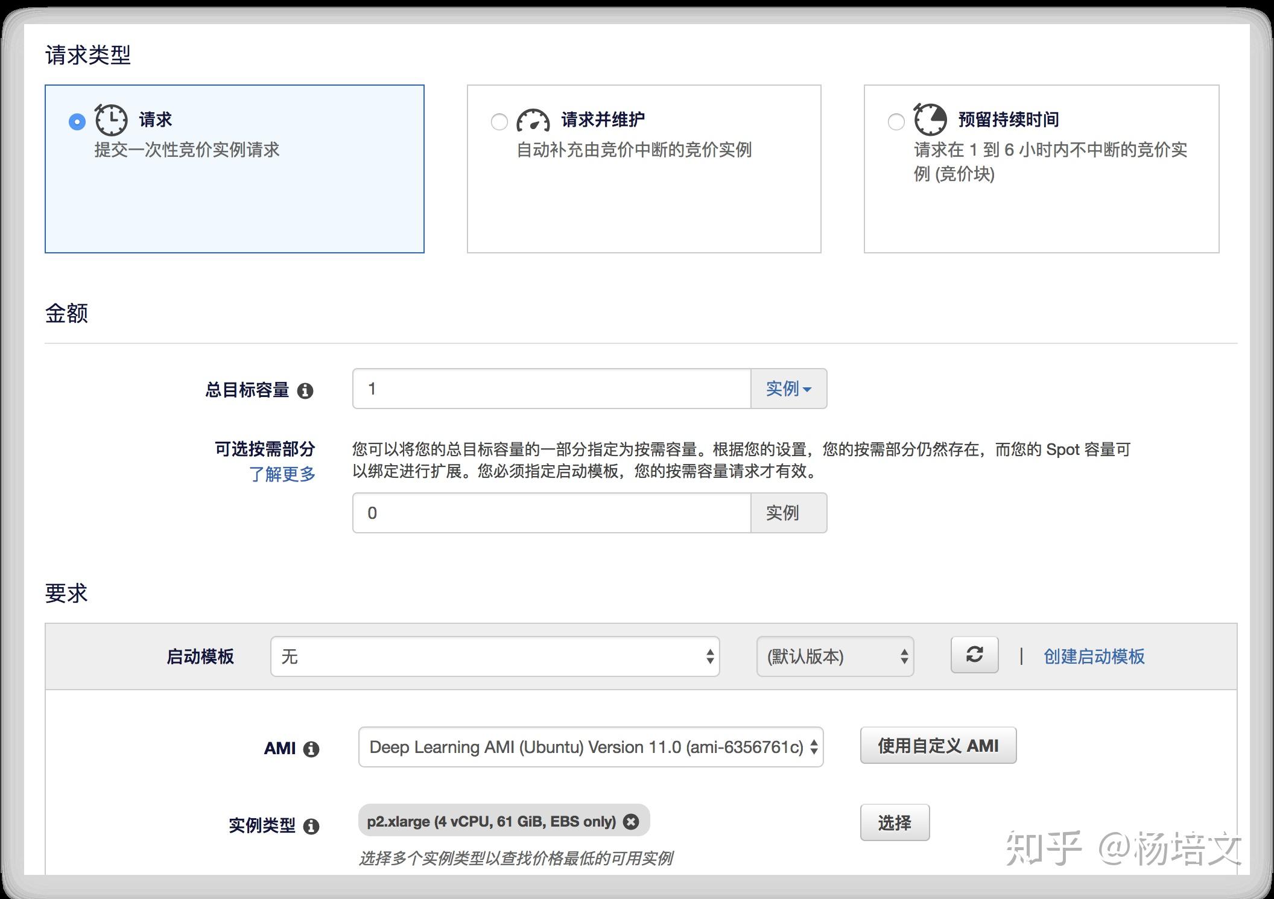Select the 请求并维护 radio option
This screenshot has height=899, width=1274.
[499, 122]
